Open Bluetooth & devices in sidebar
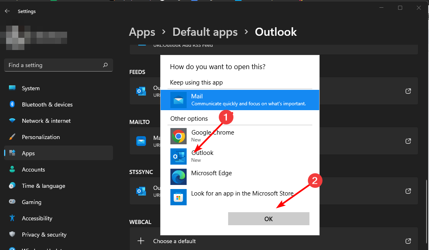This screenshot has height=250, width=429. pyautogui.click(x=59, y=104)
